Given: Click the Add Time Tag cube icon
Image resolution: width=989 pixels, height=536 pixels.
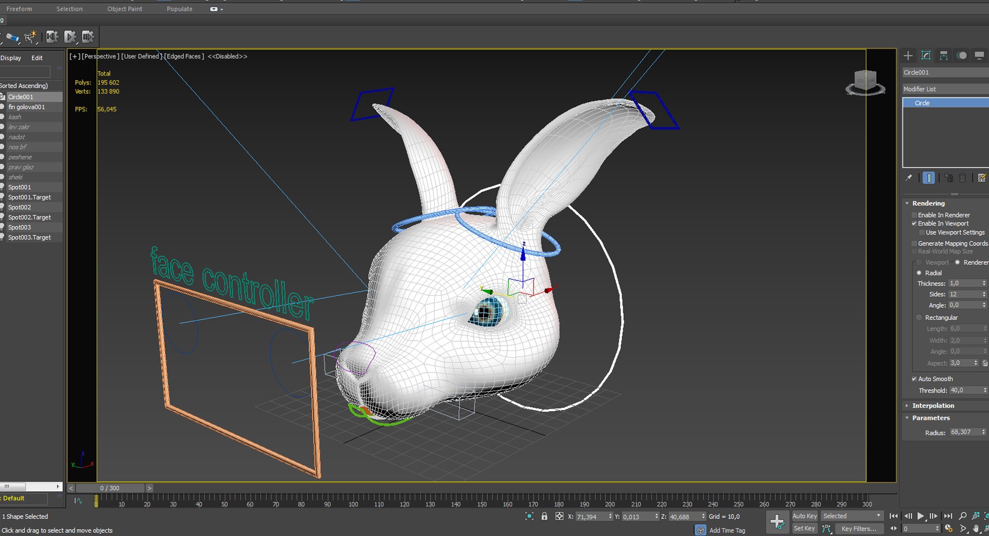Looking at the screenshot, I should (701, 530).
